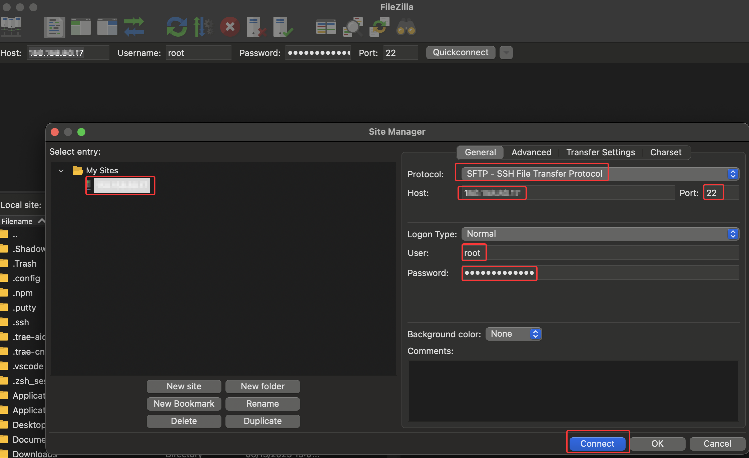
Task: Click the Site Manager Port field
Action: tap(721, 193)
